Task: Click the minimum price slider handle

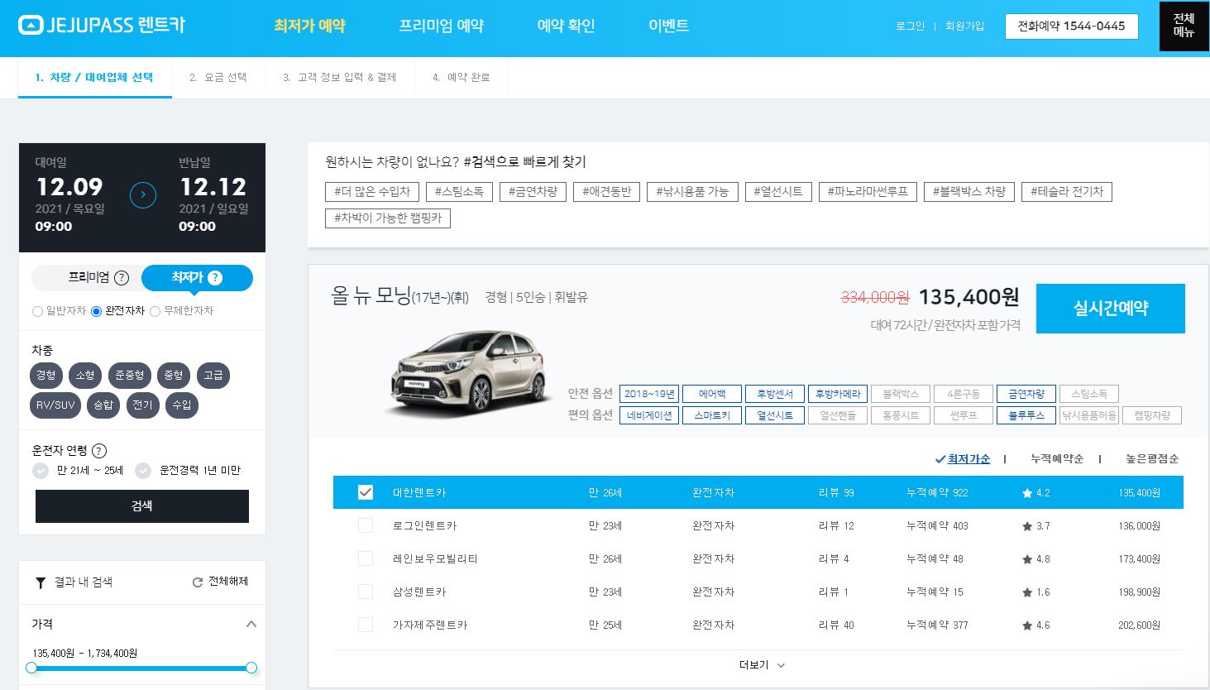Action: tap(31, 668)
